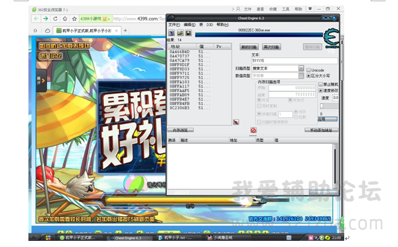
Task: Click the user account icon in browser
Action: [238, 9]
